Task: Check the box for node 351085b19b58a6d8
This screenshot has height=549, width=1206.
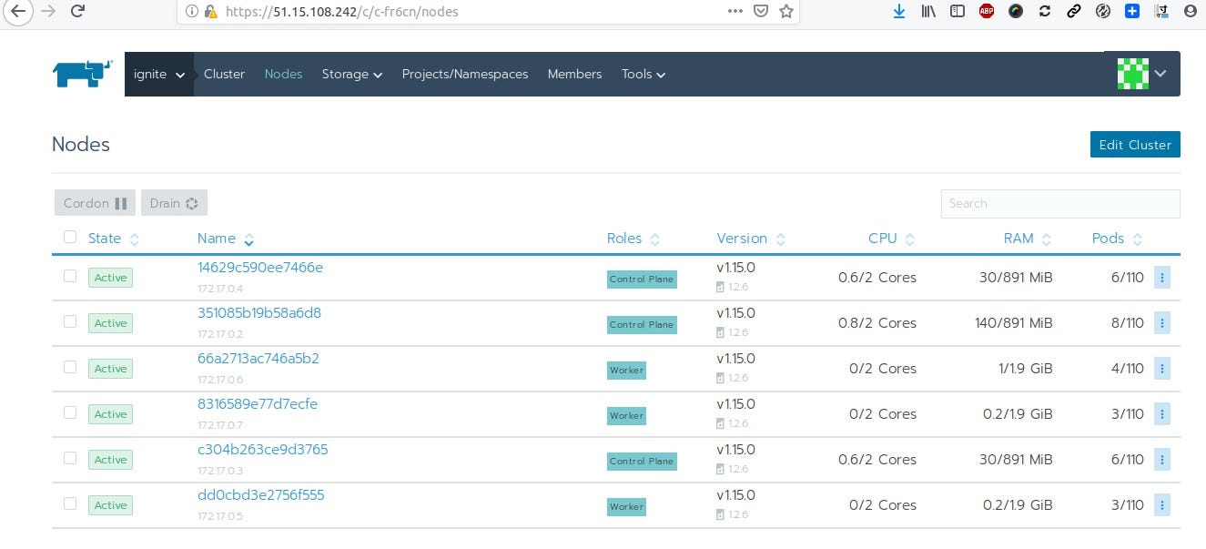Action: point(70,321)
